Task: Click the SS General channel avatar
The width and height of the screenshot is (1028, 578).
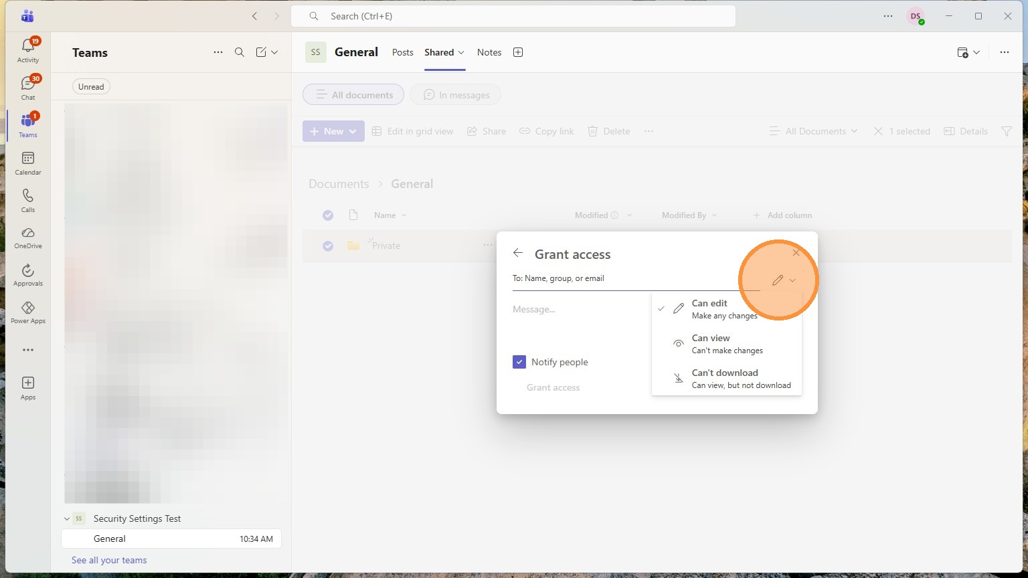Action: tap(316, 52)
